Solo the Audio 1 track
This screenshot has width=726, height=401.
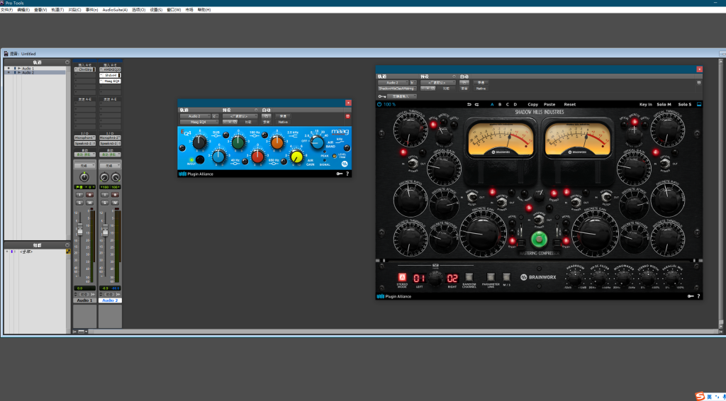click(79, 203)
